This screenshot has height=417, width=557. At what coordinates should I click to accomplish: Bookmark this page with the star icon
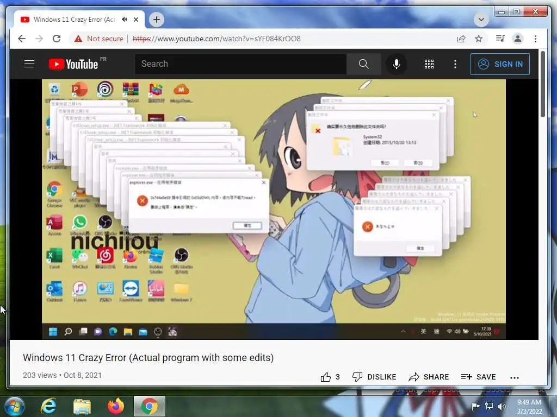pos(479,39)
